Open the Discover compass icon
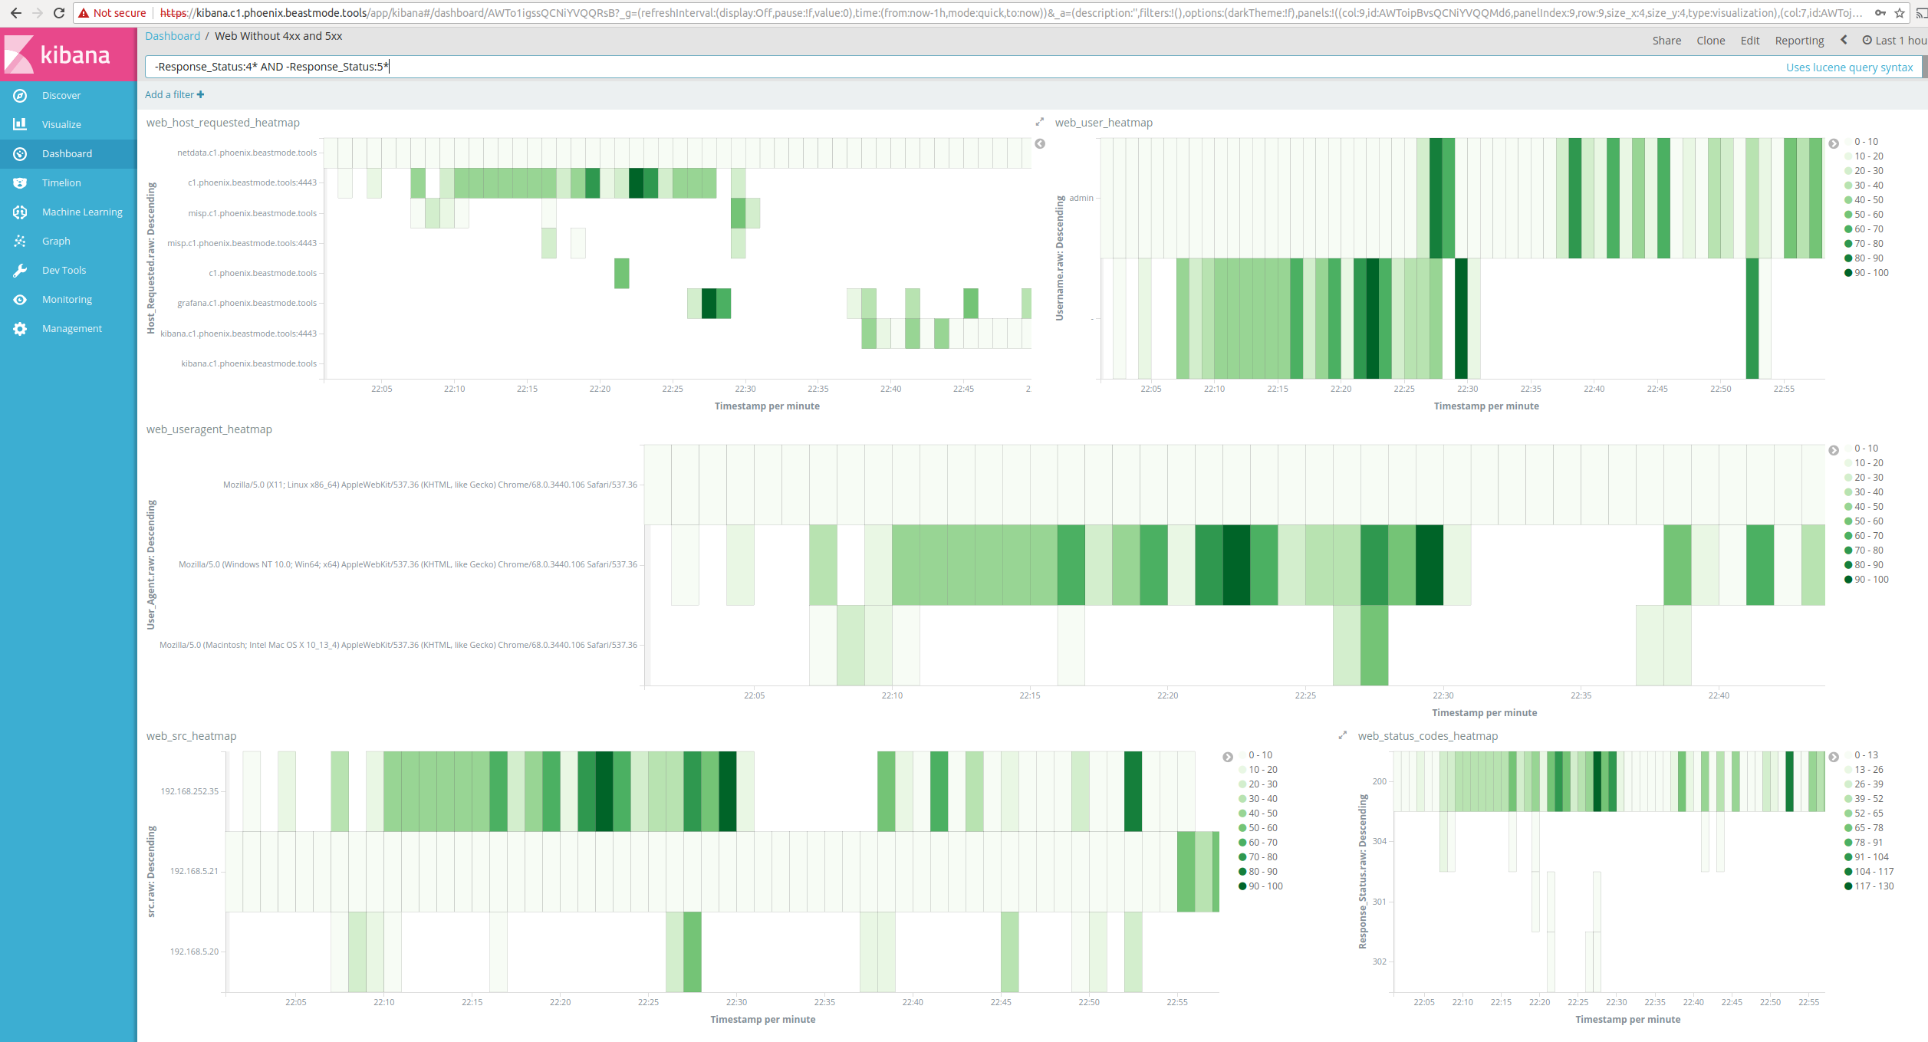Viewport: 1928px width, 1042px height. tap(20, 95)
